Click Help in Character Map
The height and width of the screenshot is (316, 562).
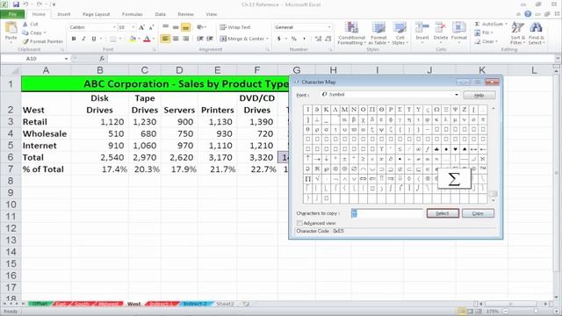pos(479,95)
